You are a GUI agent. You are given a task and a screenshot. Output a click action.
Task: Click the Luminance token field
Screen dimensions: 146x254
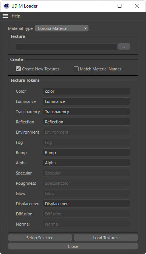tap(86, 101)
